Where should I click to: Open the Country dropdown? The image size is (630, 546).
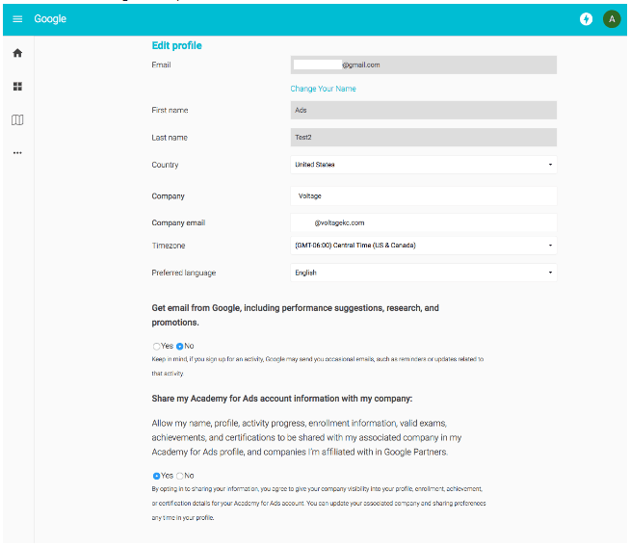click(x=424, y=165)
